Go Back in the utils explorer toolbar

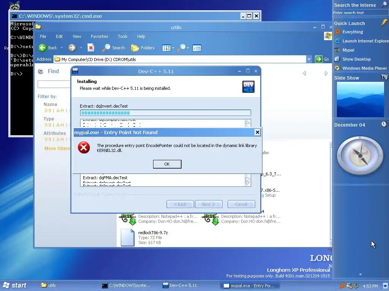tap(48, 48)
